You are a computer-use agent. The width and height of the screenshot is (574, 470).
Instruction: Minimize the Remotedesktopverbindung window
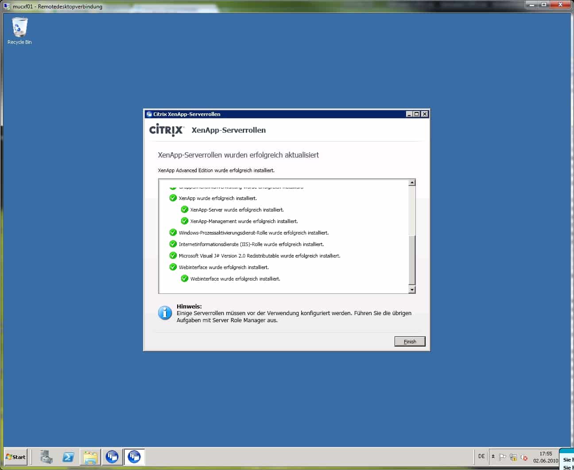[531, 4]
